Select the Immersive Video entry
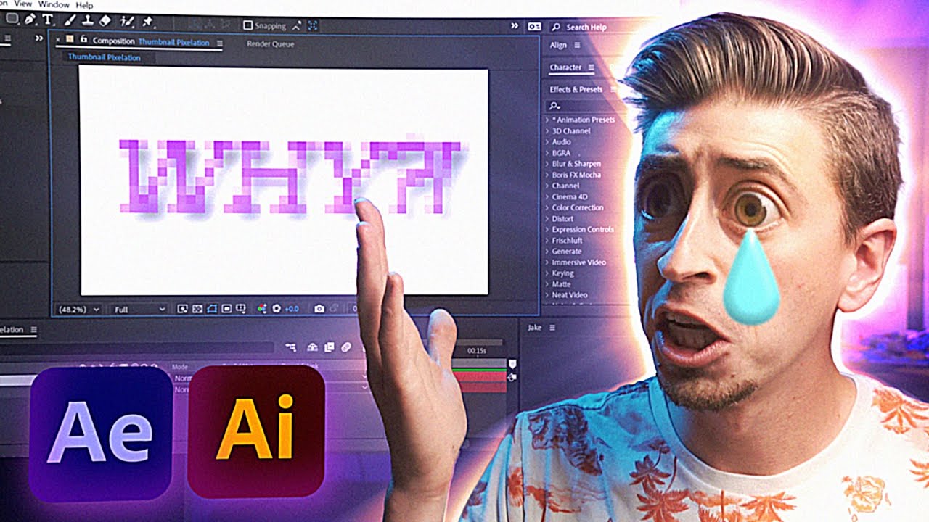The height and width of the screenshot is (522, 929). pyautogui.click(x=579, y=262)
